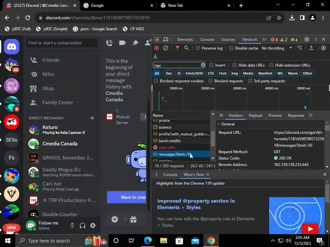Enable Disable cache checkbox
This screenshot has width=330, height=247.
pos(231,48)
